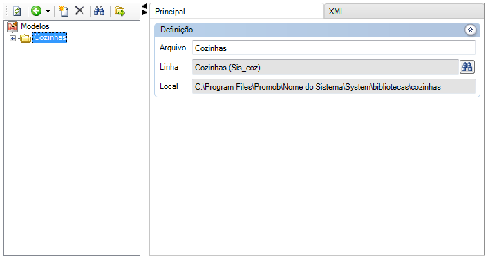The height and width of the screenshot is (258, 488).
Task: Click the right-pointing splitter arrow
Action: 144,12
